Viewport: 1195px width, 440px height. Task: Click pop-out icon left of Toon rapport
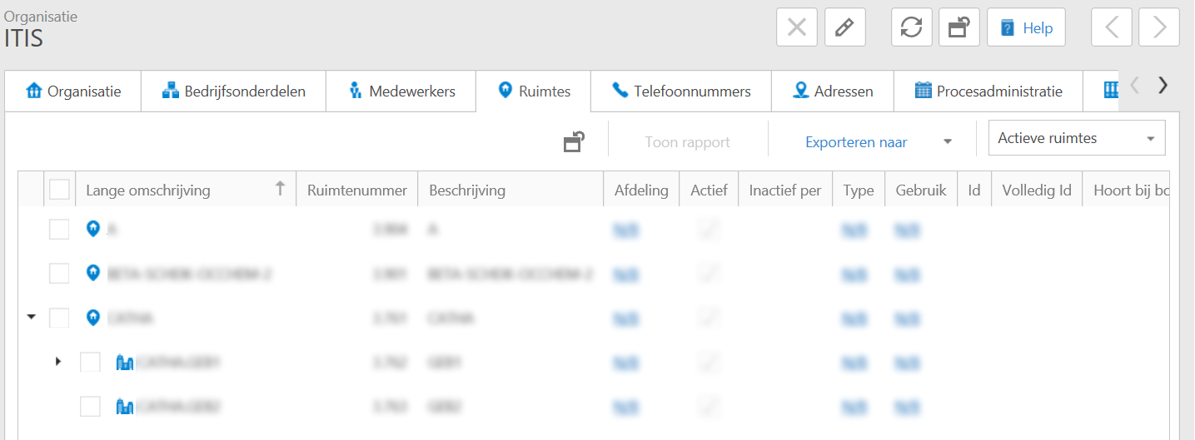click(574, 142)
